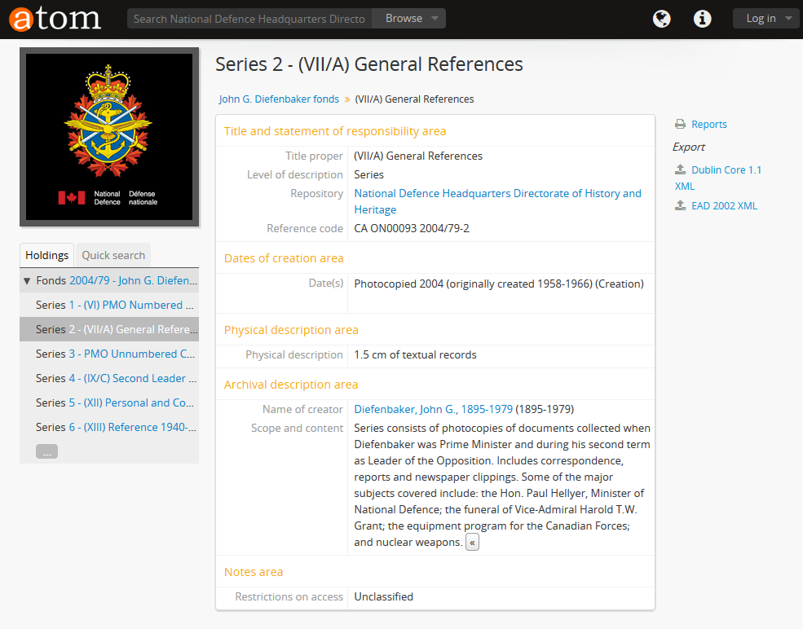Image resolution: width=803 pixels, height=629 pixels.
Task: Click the « button to collapse scope text
Action: coord(472,542)
